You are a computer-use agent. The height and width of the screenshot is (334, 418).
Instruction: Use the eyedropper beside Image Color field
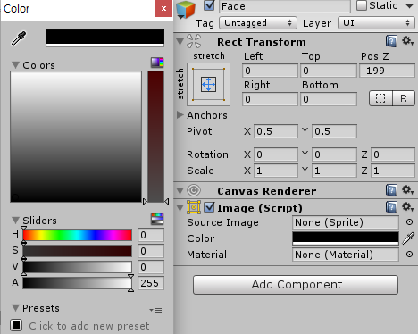coord(408,238)
